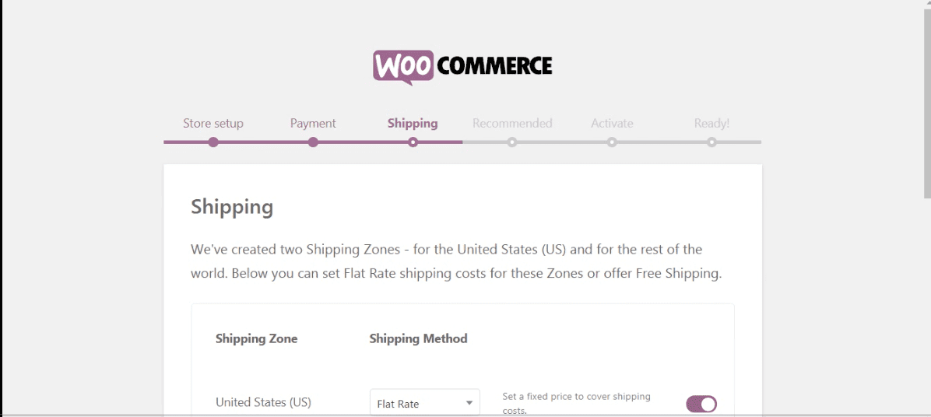Go to Store setup step
The image size is (931, 417).
coord(213,124)
